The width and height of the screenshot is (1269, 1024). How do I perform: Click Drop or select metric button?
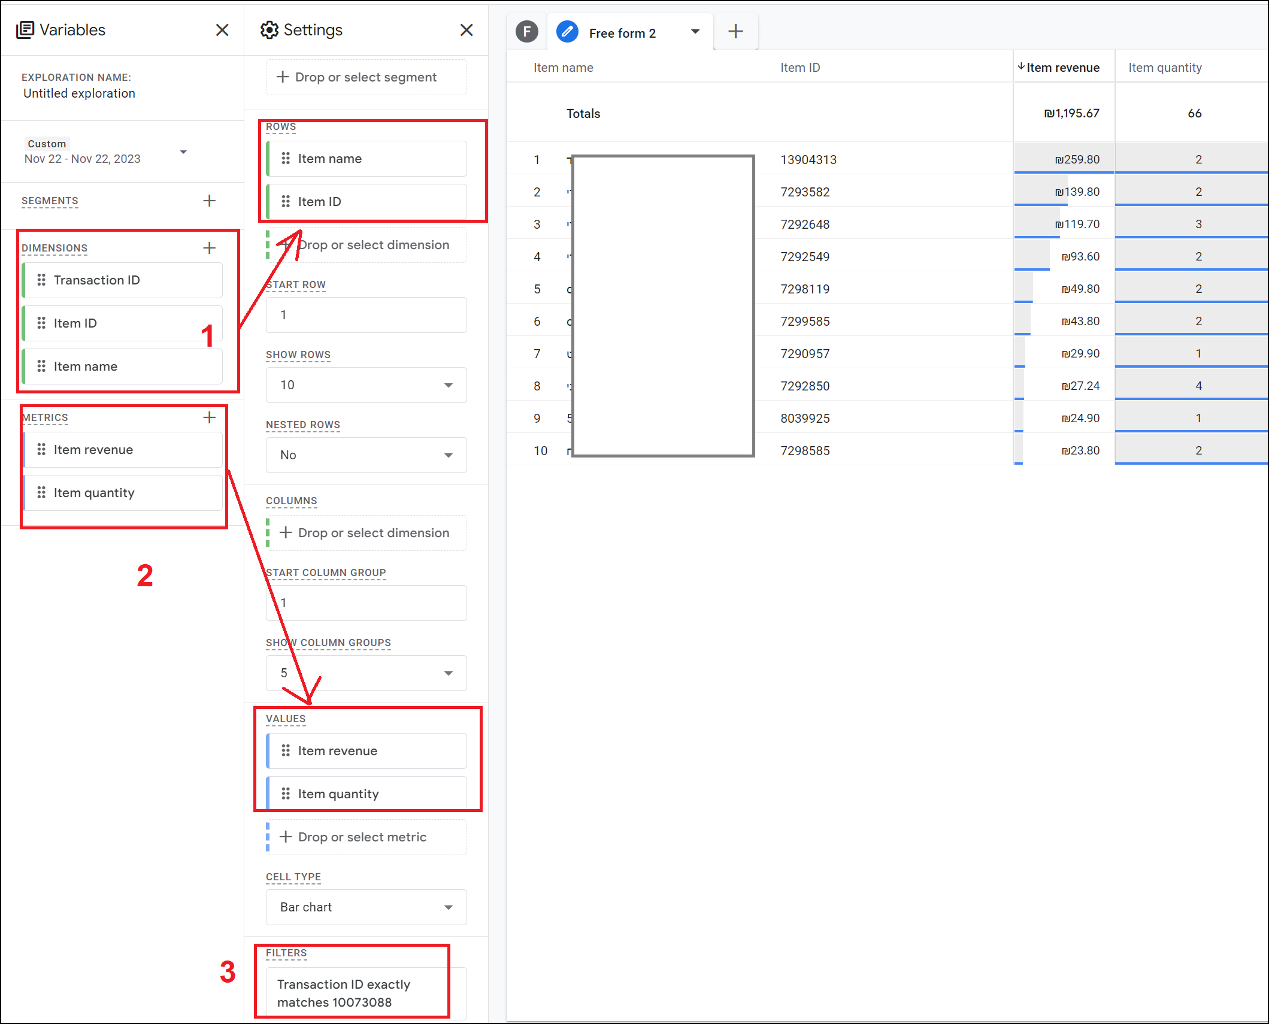coord(366,837)
